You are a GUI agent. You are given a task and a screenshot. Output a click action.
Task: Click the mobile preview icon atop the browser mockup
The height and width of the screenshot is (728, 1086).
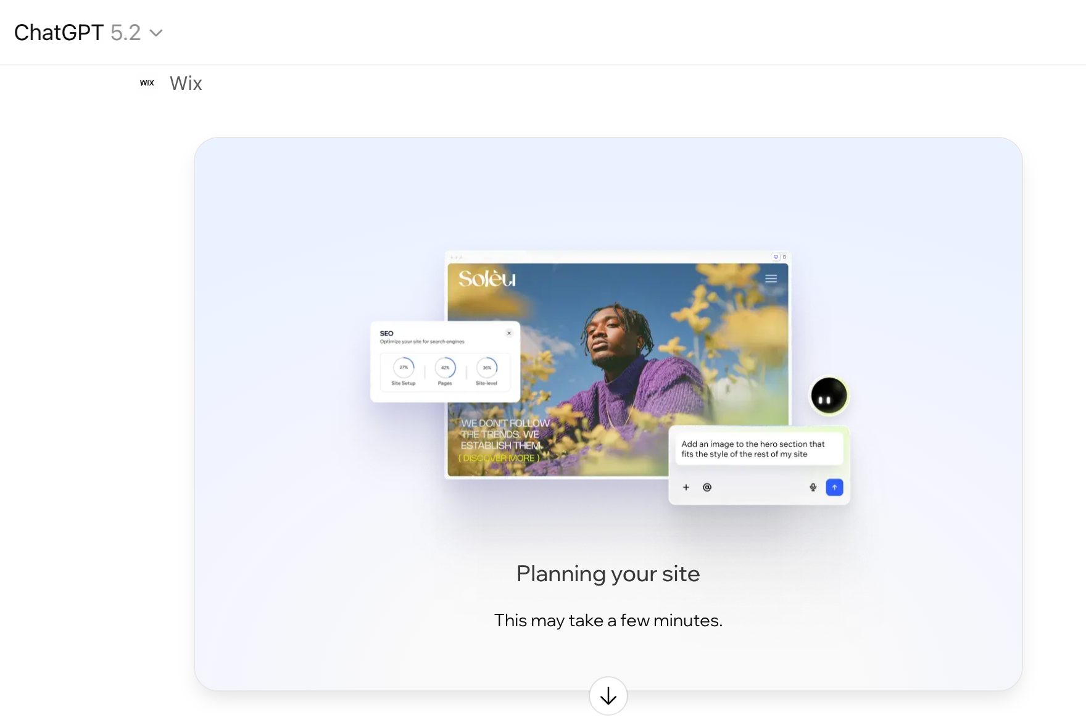click(784, 257)
